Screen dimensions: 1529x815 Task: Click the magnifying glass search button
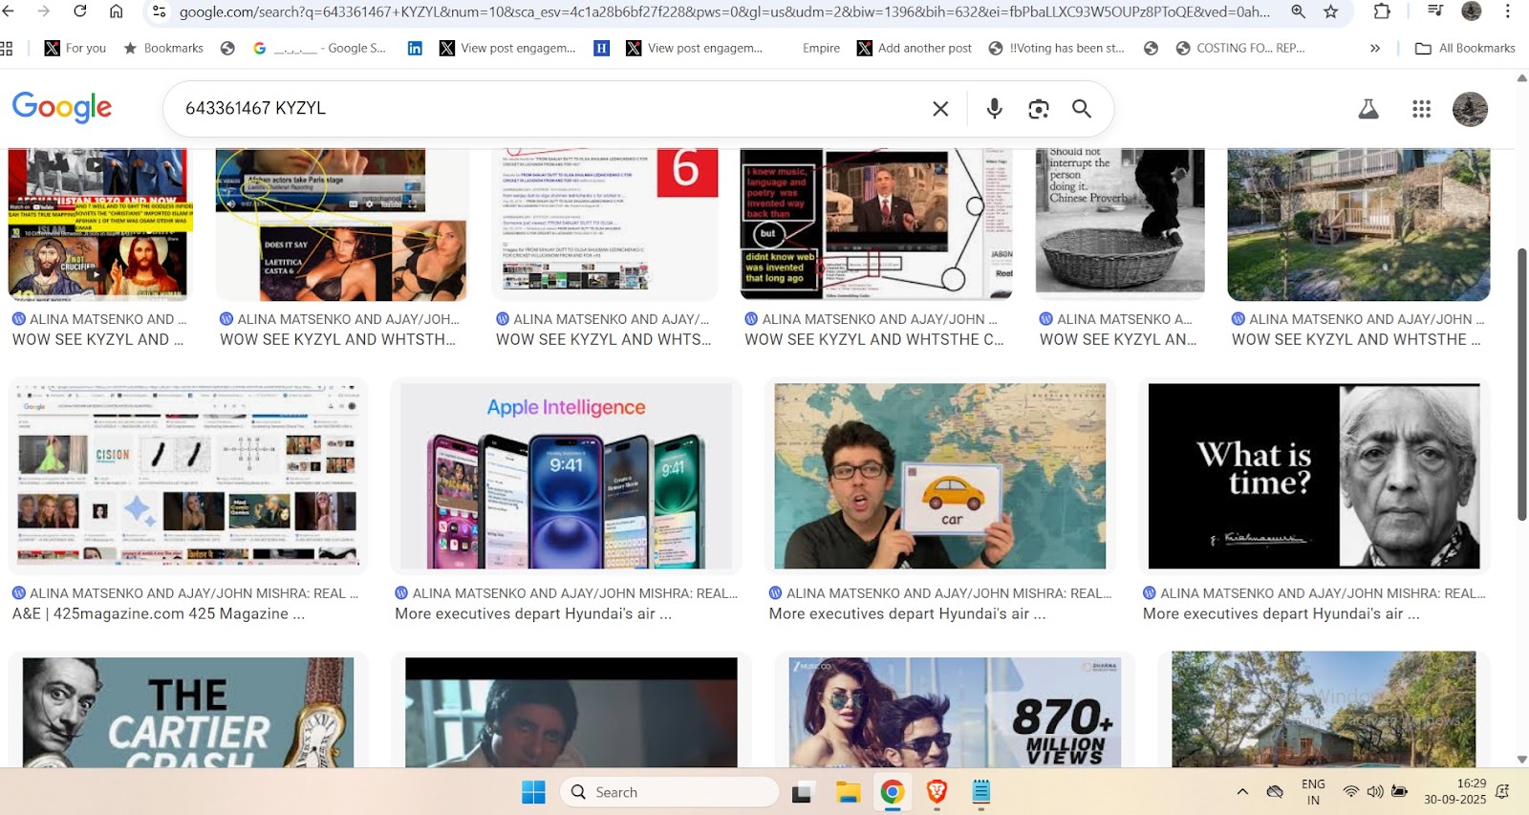coord(1082,109)
